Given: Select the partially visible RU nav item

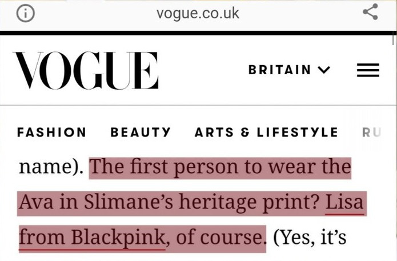Looking at the screenshot, I should [371, 132].
